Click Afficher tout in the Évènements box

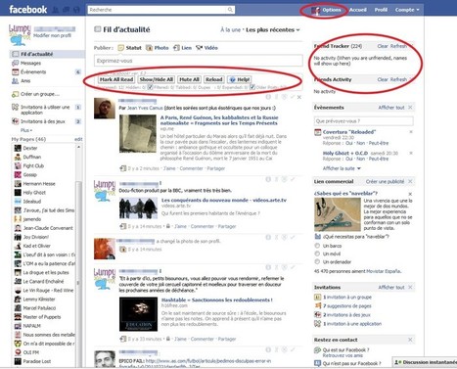point(391,108)
